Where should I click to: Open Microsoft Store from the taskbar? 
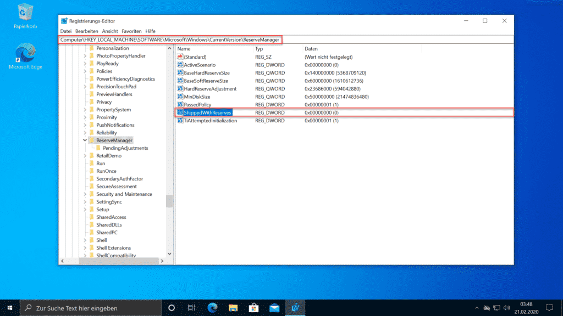coord(254,308)
